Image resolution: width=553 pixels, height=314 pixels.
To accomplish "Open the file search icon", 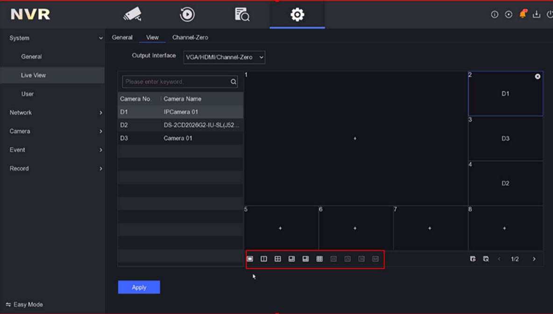I will coord(242,14).
